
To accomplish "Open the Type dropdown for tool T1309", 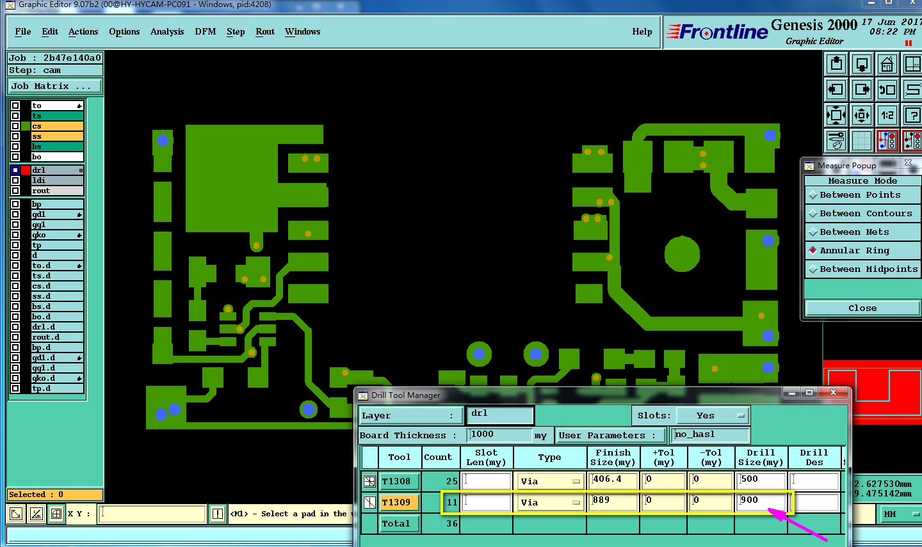I will click(x=550, y=502).
